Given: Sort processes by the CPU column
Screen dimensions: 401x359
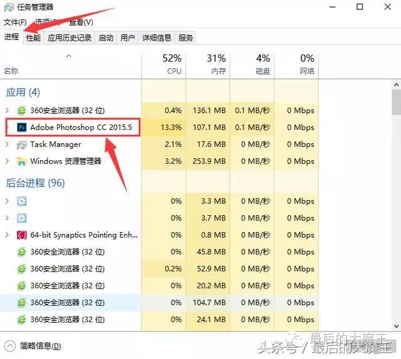Looking at the screenshot, I should tap(174, 65).
